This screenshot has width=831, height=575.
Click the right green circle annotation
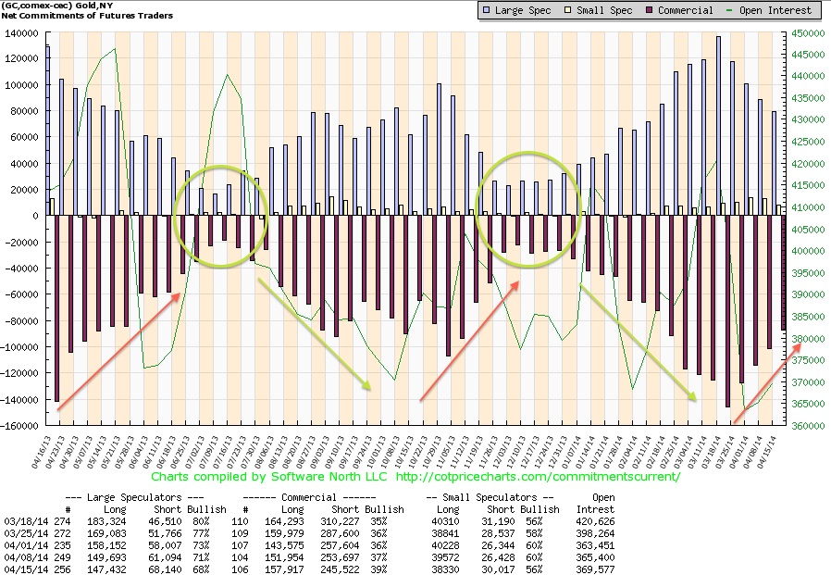[x=529, y=209]
